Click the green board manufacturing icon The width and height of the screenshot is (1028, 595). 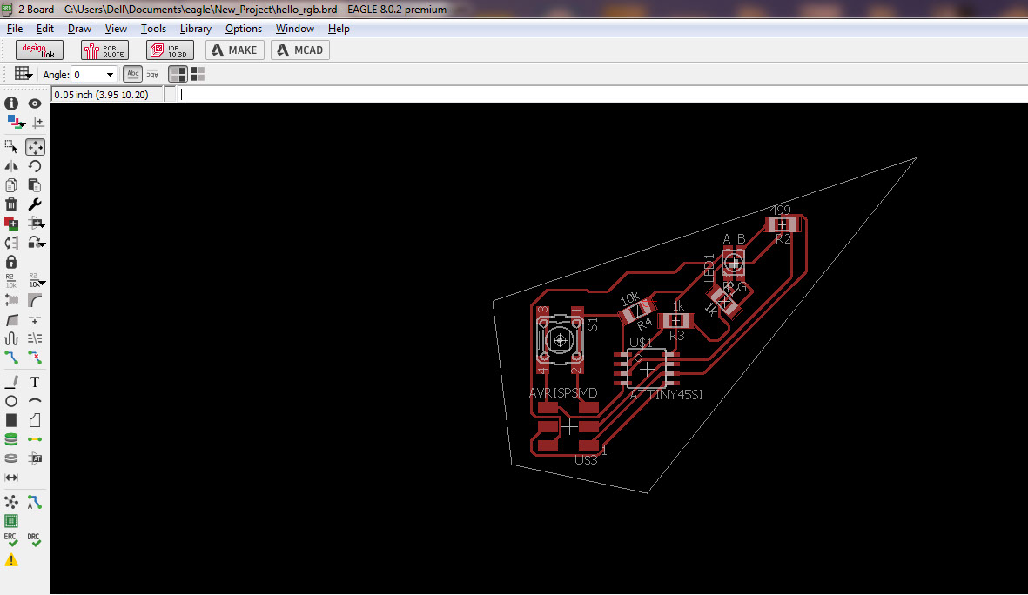point(11,522)
